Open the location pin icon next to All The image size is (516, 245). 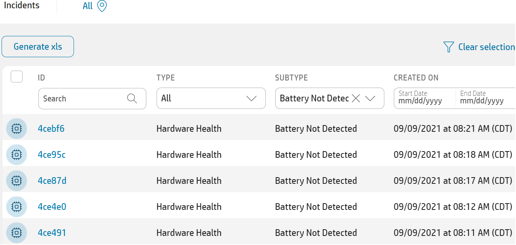coord(102,6)
